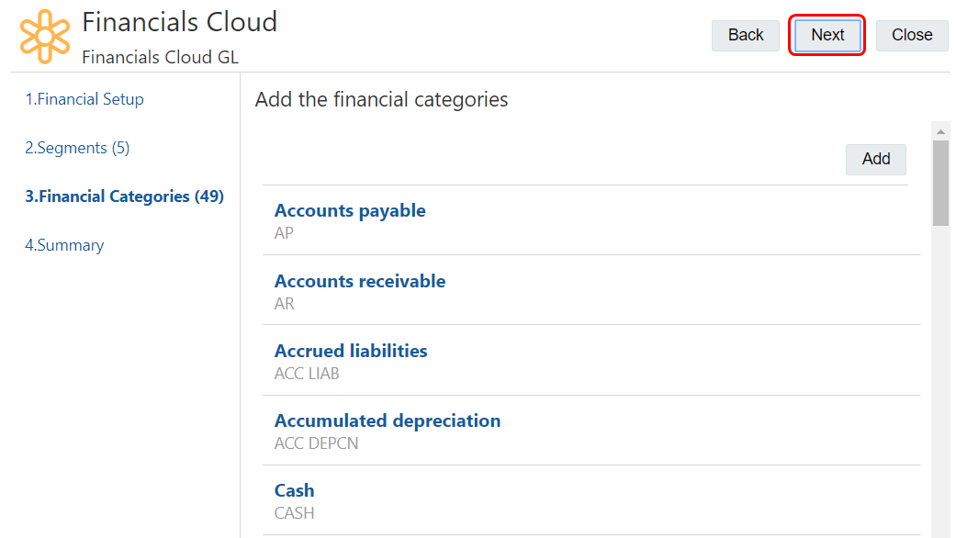This screenshot has height=538, width=956.
Task: Open the Financial Setup step
Action: coord(84,99)
